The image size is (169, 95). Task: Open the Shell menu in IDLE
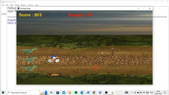pyautogui.click(x=12, y=5)
